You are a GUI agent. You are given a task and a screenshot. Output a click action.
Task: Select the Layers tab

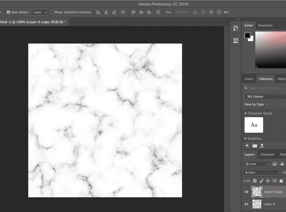click(249, 154)
